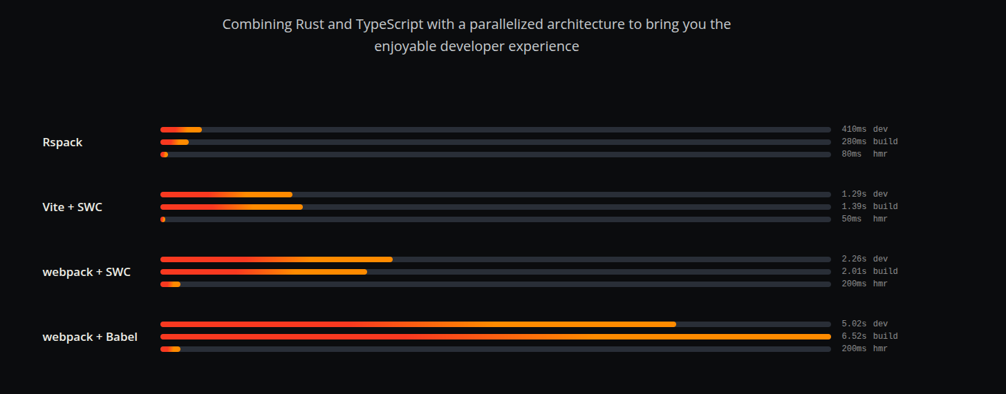Click the webpack + SWC dev bar
Screen dimensions: 1006x394
pos(496,259)
